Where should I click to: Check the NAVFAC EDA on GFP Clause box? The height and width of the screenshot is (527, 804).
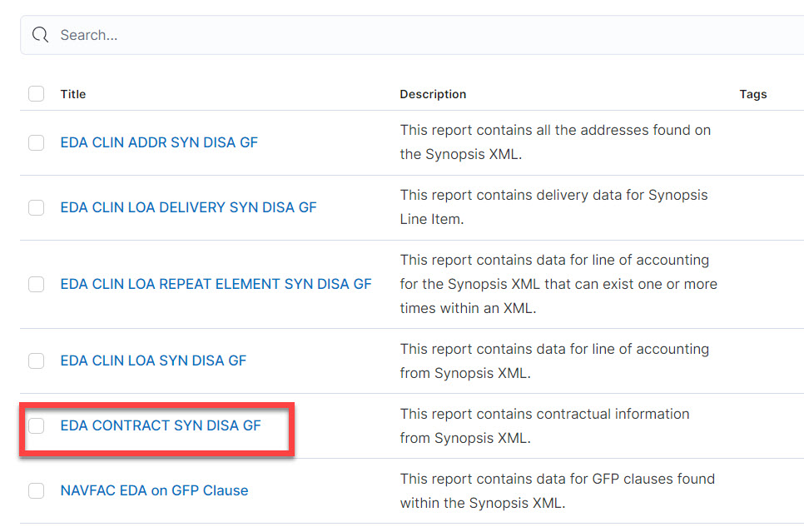(36, 490)
